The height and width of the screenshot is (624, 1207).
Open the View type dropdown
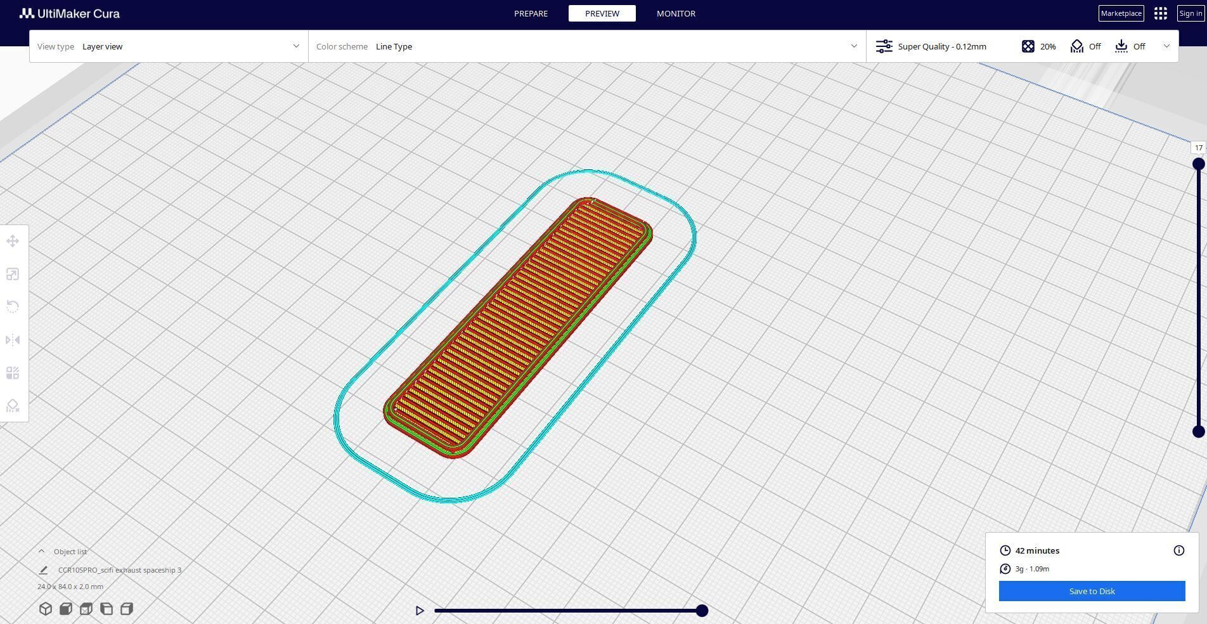[169, 46]
